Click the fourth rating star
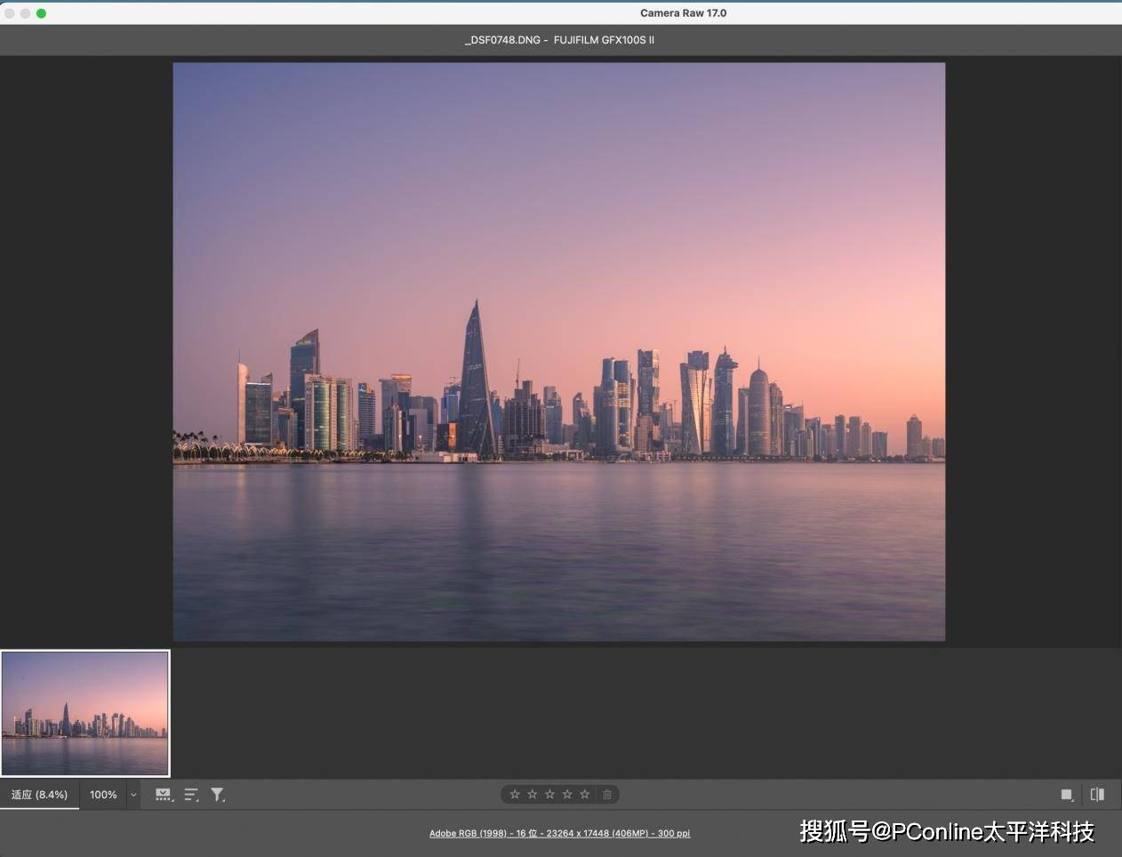Screen dimensions: 1122x857 click(x=567, y=795)
